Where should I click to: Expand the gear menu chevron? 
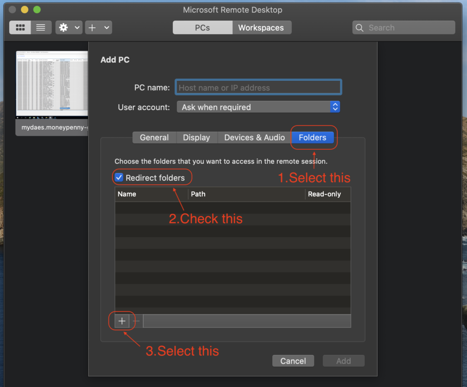point(77,27)
